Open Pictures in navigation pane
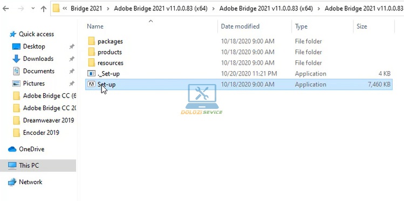 click(x=34, y=84)
